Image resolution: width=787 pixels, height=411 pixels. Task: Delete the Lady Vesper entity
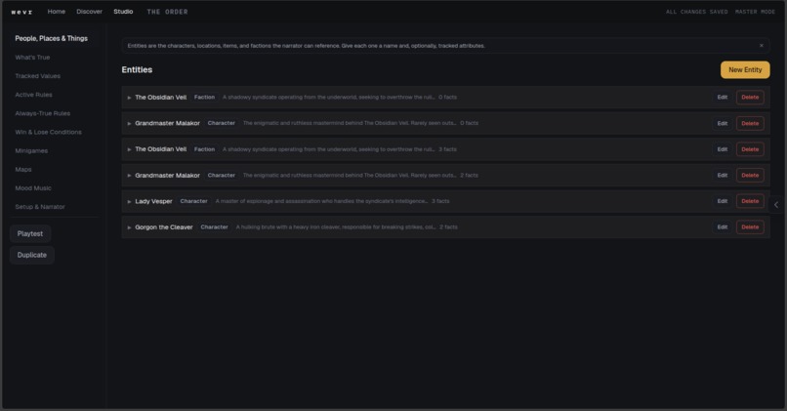click(750, 201)
